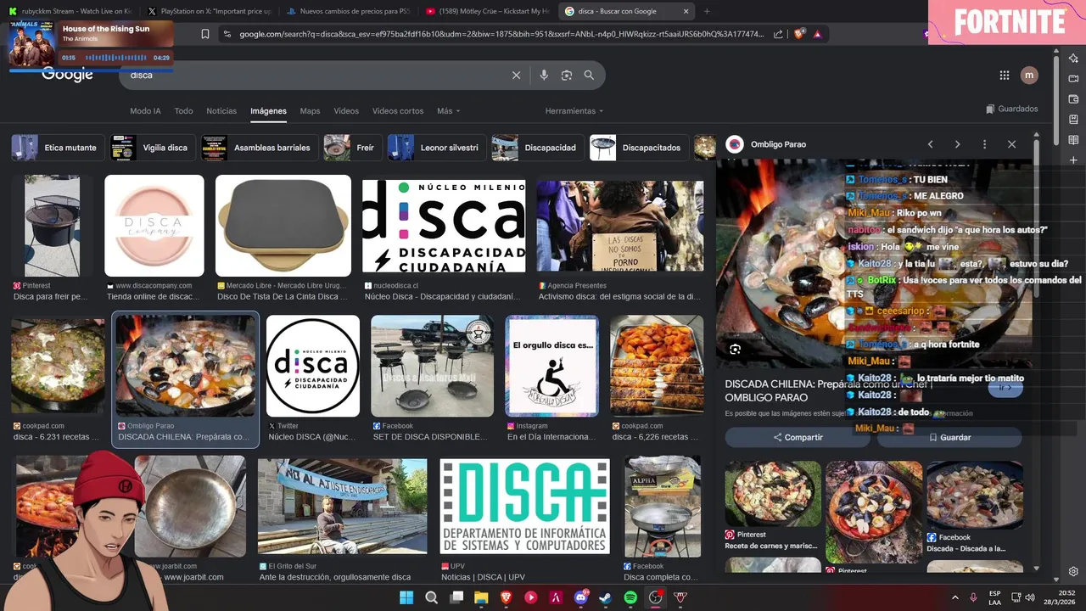Show the next image in the preview panel

coord(957,144)
